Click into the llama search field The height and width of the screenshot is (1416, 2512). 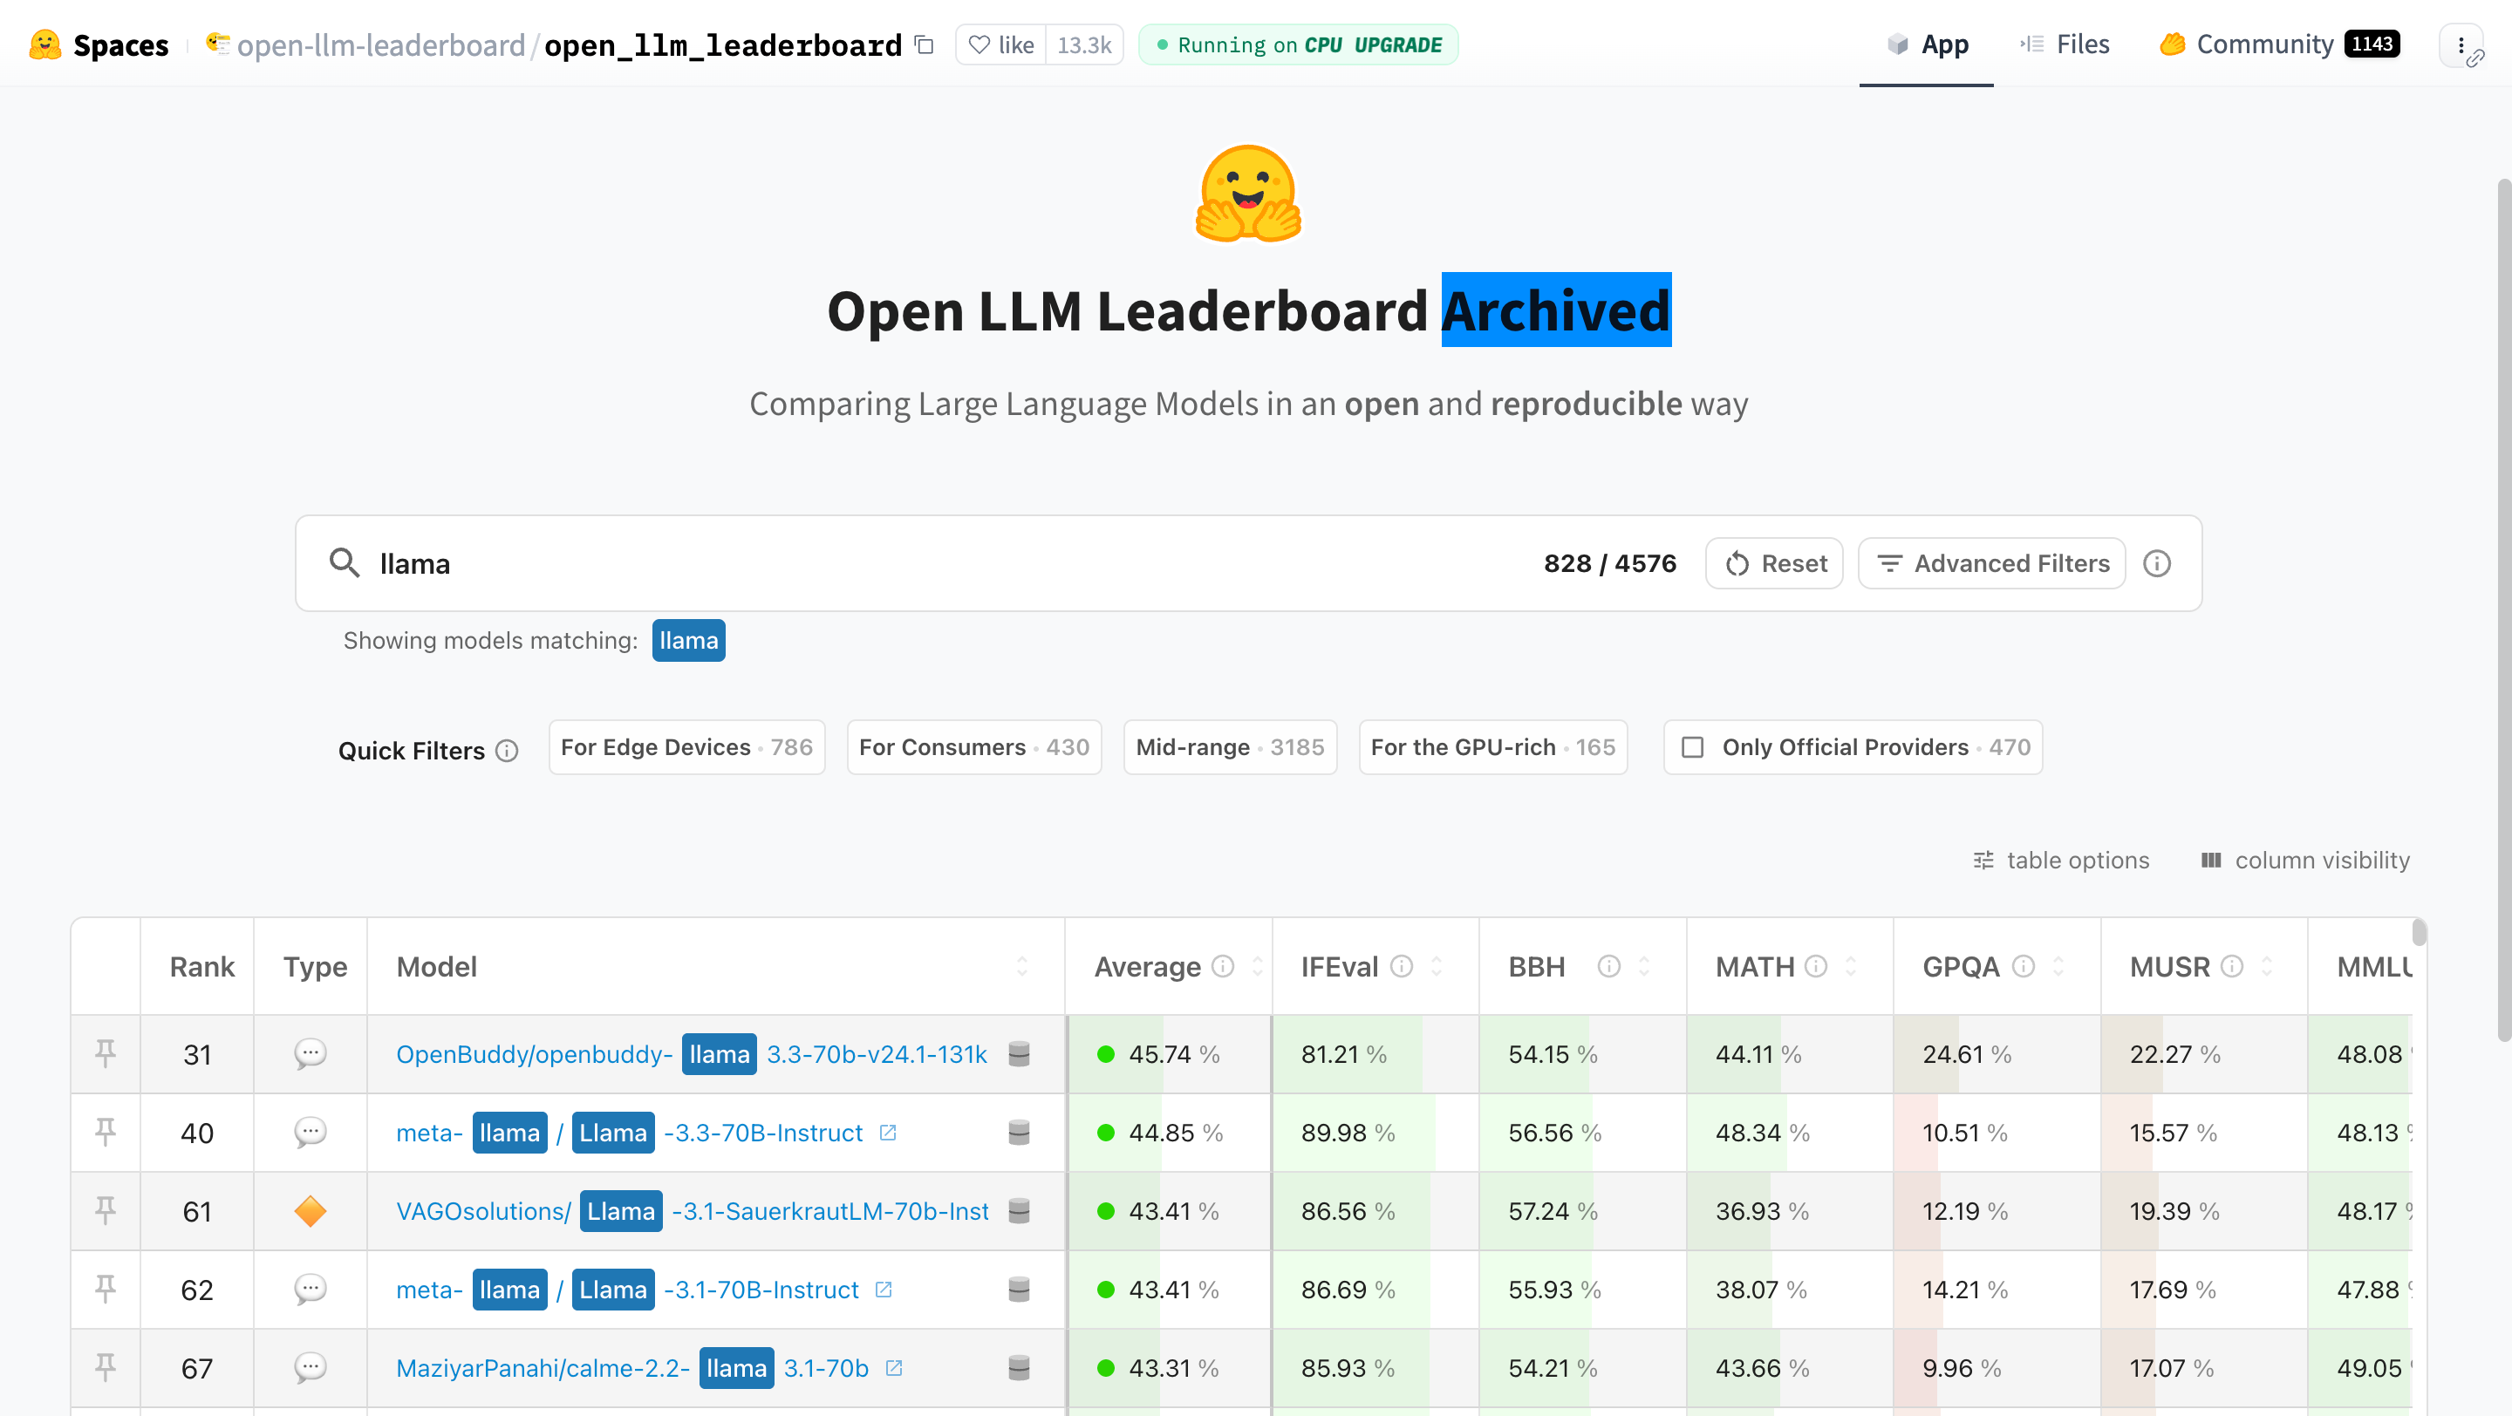click(936, 563)
